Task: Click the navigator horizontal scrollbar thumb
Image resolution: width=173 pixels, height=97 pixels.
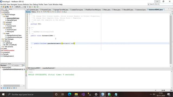Action: click(x=11, y=86)
